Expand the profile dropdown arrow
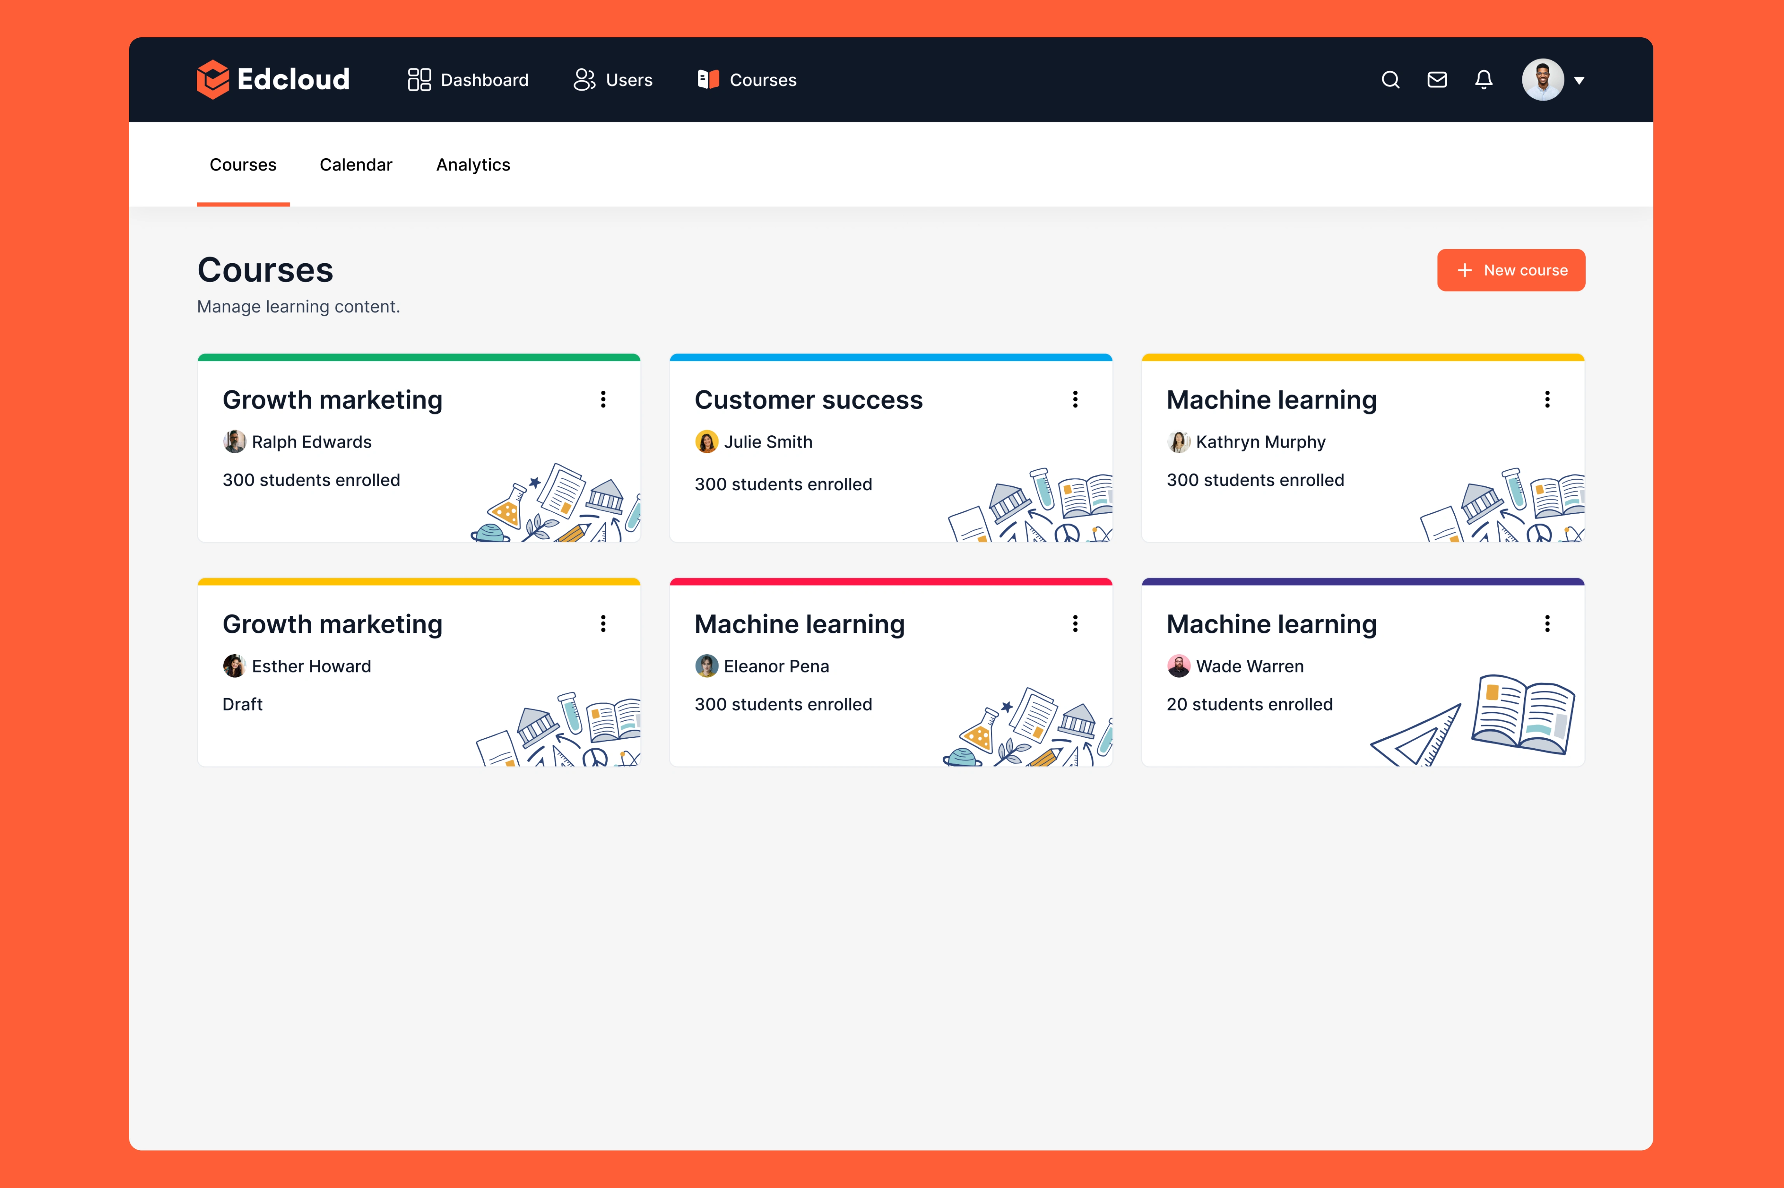The image size is (1784, 1188). 1579,80
